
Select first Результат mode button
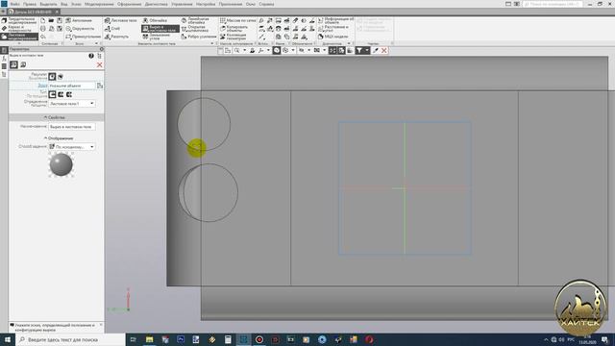coord(52,77)
